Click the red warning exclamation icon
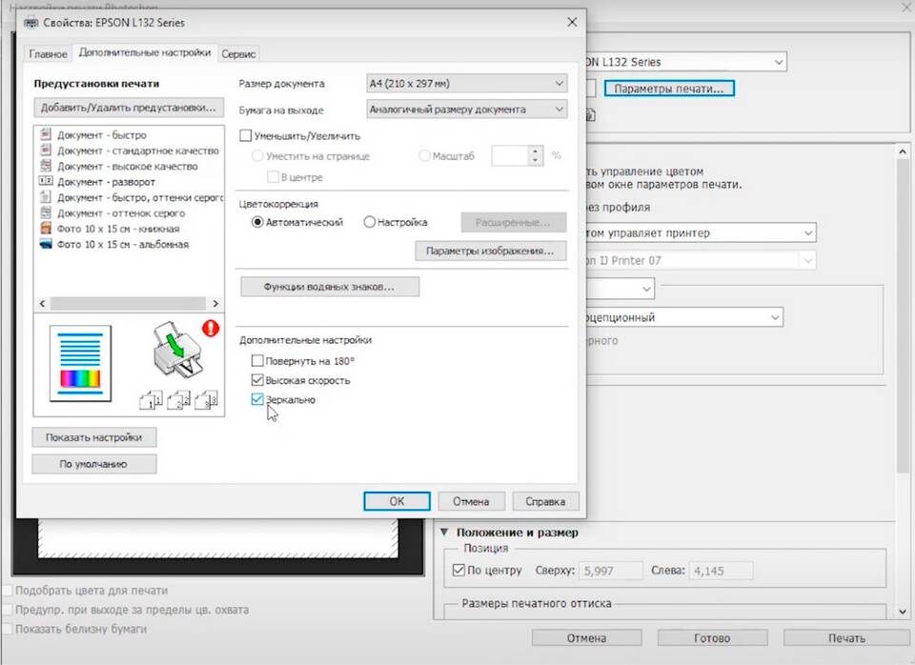This screenshot has width=915, height=665. [x=211, y=329]
